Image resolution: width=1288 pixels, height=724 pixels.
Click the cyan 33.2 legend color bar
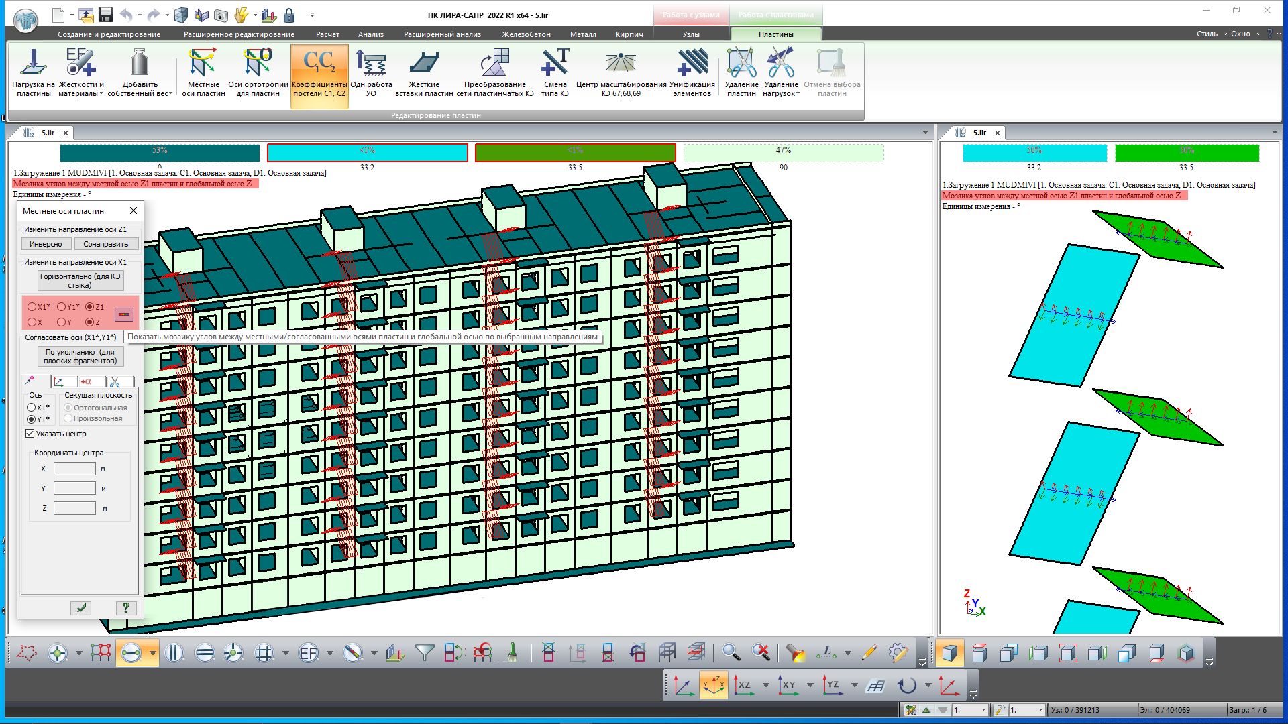tap(367, 153)
